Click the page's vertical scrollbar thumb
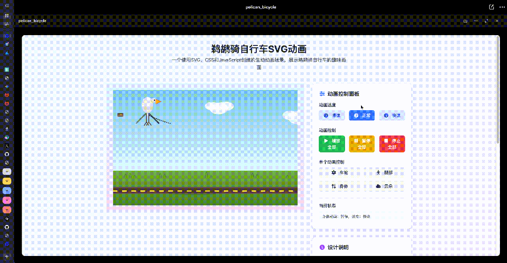 click(498, 90)
